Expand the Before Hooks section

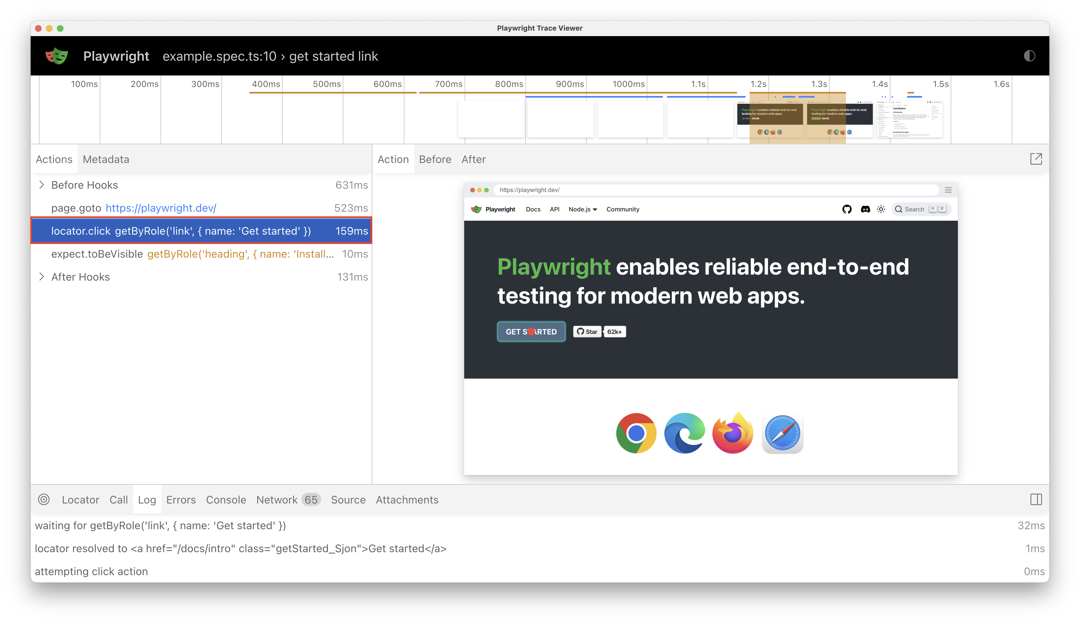[42, 185]
